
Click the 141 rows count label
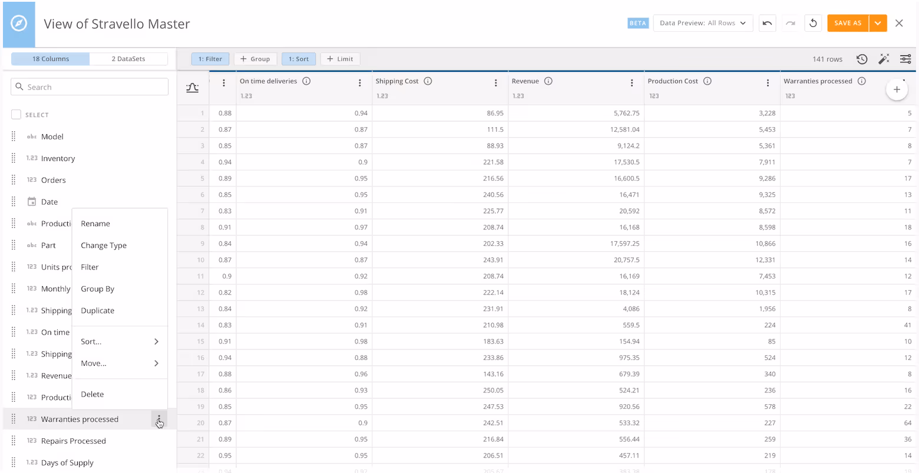pos(827,59)
